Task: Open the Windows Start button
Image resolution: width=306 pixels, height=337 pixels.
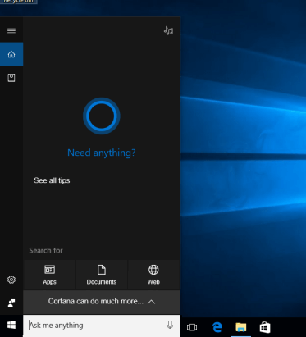Action: click(x=11, y=326)
